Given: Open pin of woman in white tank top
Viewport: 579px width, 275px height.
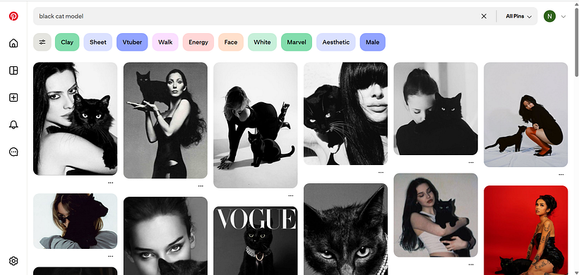Looking at the screenshot, I should click(436, 215).
